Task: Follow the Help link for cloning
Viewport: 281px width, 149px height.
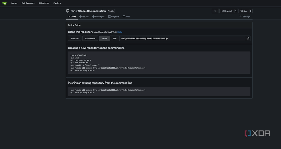Action: (120, 32)
